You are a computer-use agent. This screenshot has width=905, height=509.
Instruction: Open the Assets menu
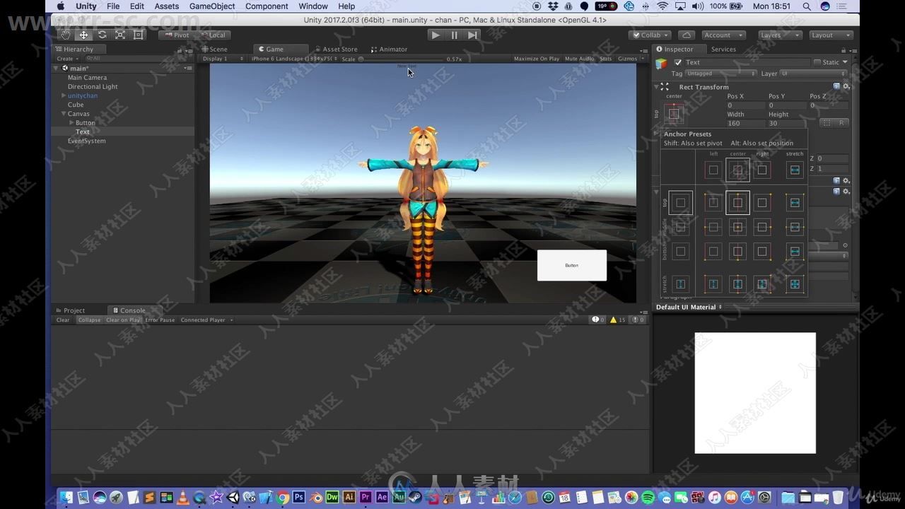pos(167,6)
